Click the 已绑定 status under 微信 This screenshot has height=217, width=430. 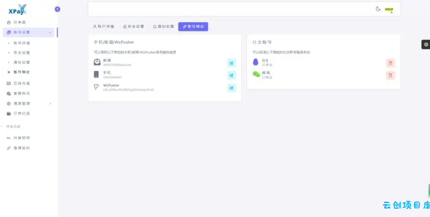[267, 77]
